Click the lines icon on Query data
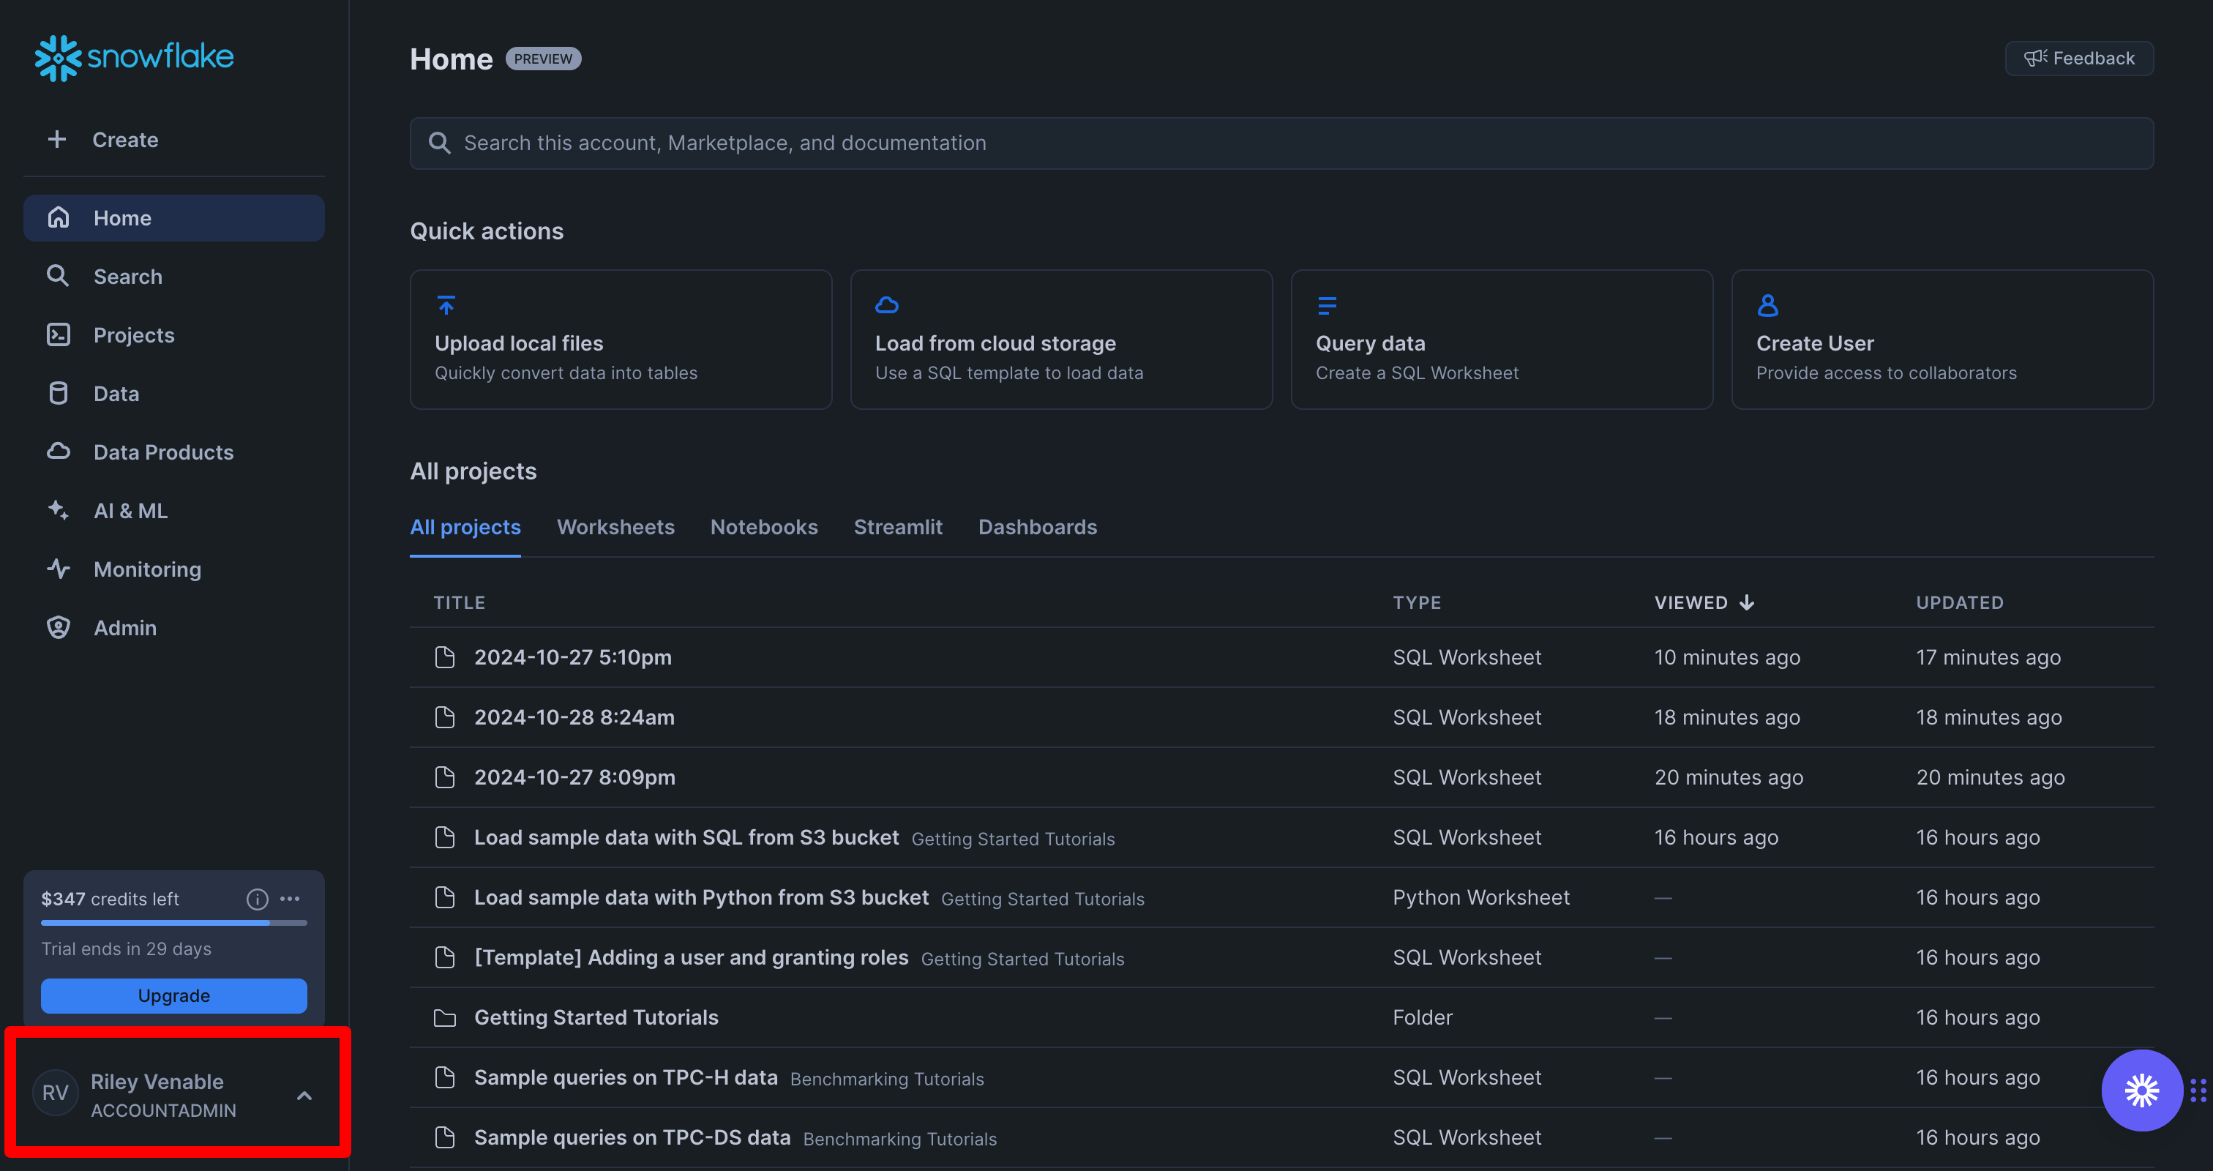The width and height of the screenshot is (2213, 1171). coord(1328,305)
